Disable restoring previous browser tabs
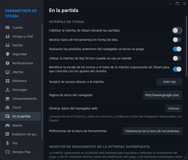 click(x=177, y=49)
